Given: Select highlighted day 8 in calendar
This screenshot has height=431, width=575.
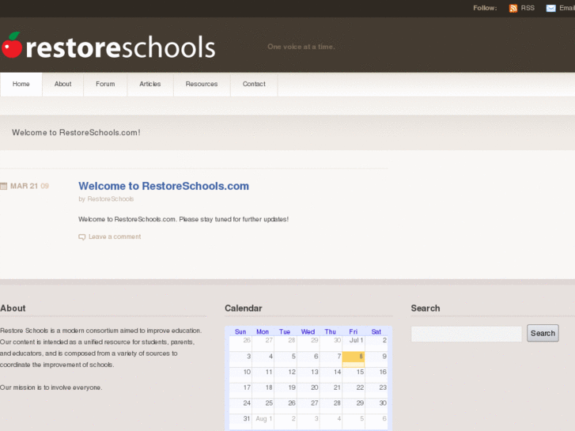Looking at the screenshot, I should click(x=353, y=359).
